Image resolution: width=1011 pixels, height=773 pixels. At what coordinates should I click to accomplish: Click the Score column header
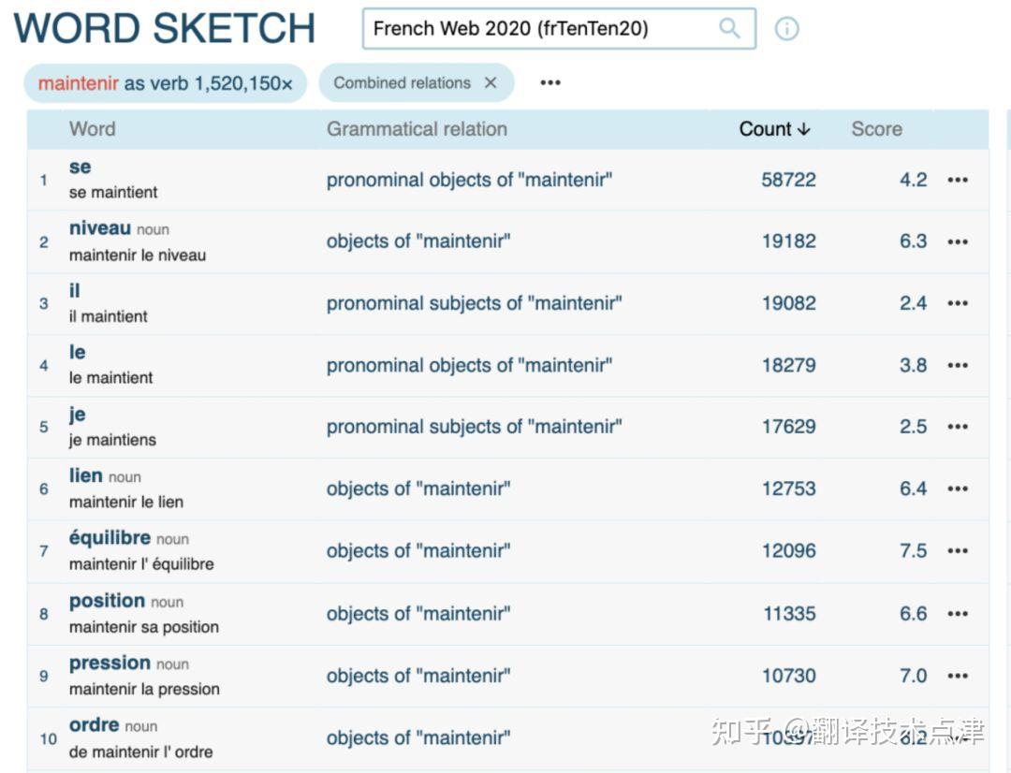tap(876, 128)
